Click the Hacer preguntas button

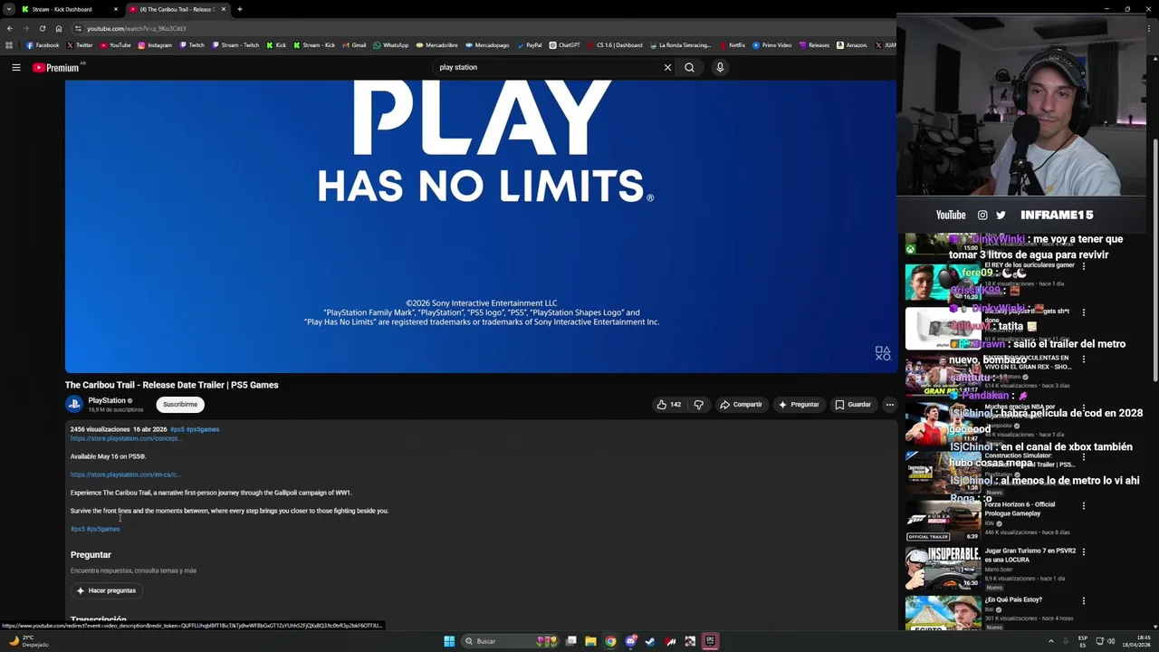(x=106, y=590)
